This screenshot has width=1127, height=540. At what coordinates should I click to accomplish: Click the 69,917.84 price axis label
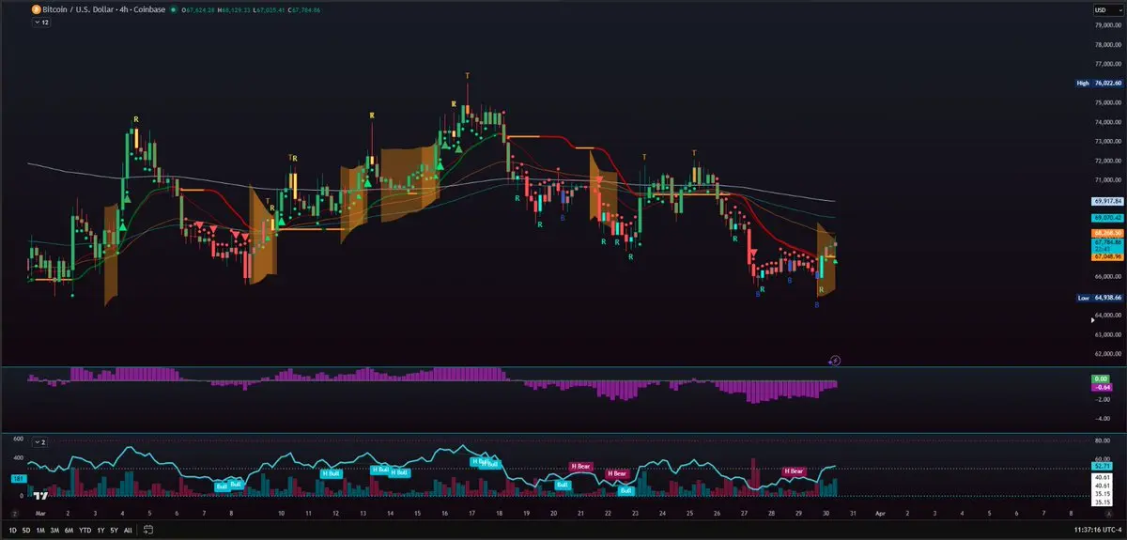pos(1106,201)
